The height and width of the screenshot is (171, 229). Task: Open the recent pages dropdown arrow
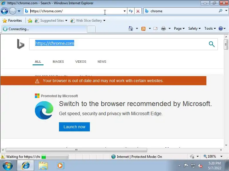19,11
